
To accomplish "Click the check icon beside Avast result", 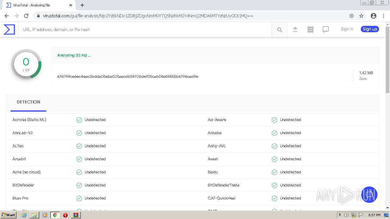I will [275, 159].
